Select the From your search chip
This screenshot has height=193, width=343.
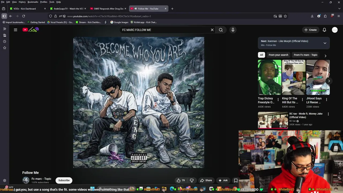pos(278,55)
